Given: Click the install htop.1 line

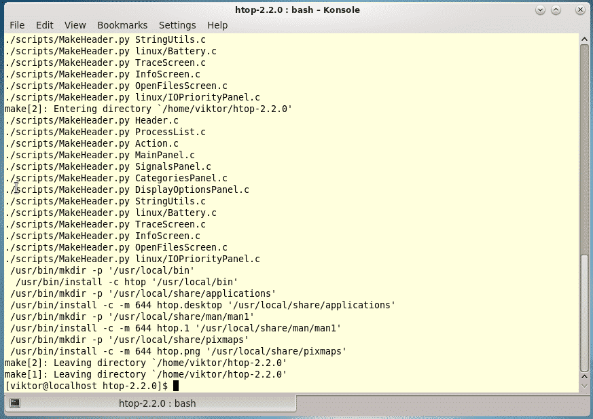Looking at the screenshot, I should click(x=175, y=328).
